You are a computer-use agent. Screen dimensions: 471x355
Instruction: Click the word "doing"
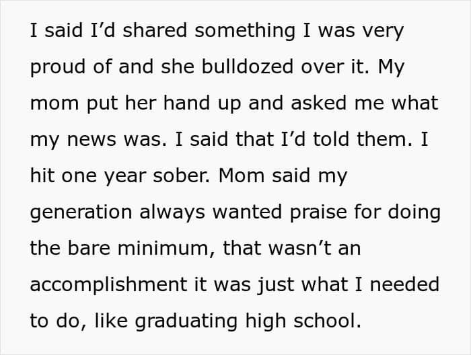point(416,212)
